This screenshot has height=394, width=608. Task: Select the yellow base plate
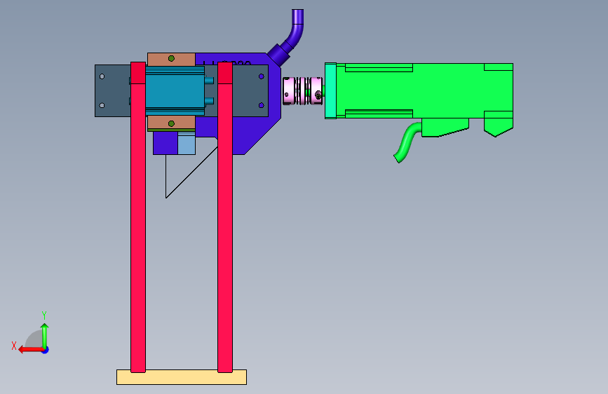[182, 377]
